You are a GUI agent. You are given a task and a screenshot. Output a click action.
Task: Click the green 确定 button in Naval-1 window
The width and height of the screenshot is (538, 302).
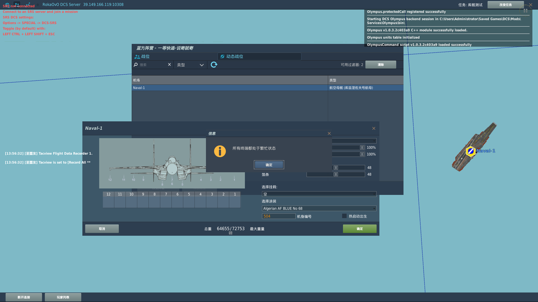[x=360, y=229]
